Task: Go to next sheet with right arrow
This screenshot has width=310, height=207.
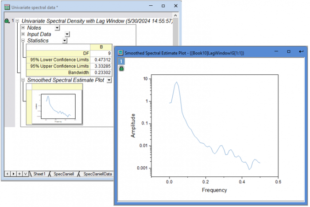Action: tap(13, 174)
